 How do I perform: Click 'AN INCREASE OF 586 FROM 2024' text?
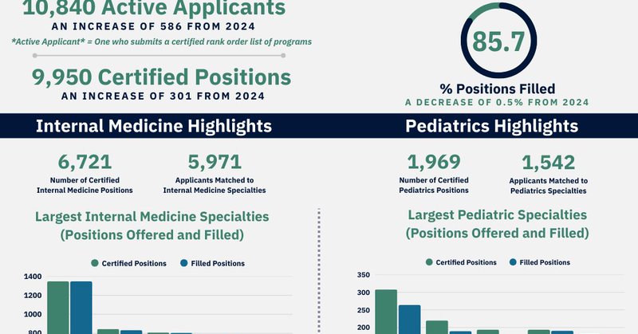click(153, 26)
